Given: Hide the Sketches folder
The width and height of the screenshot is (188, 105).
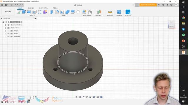Looking at the screenshot, I should click(x=9, y=36).
